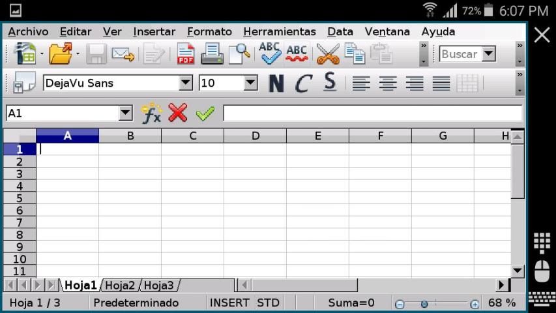The image size is (556, 313).
Task: Open the Print Preview icon
Action: click(x=239, y=54)
